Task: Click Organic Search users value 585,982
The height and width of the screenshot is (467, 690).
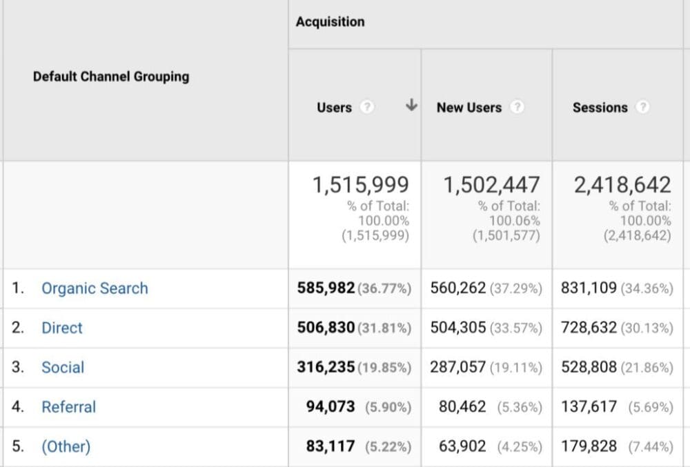Action: point(326,288)
